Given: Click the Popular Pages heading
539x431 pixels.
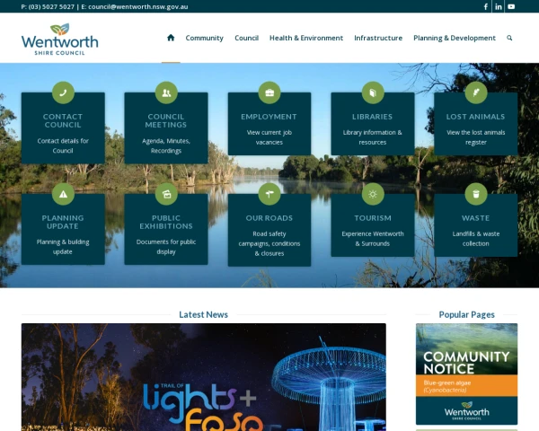Looking at the screenshot, I should coord(467,314).
